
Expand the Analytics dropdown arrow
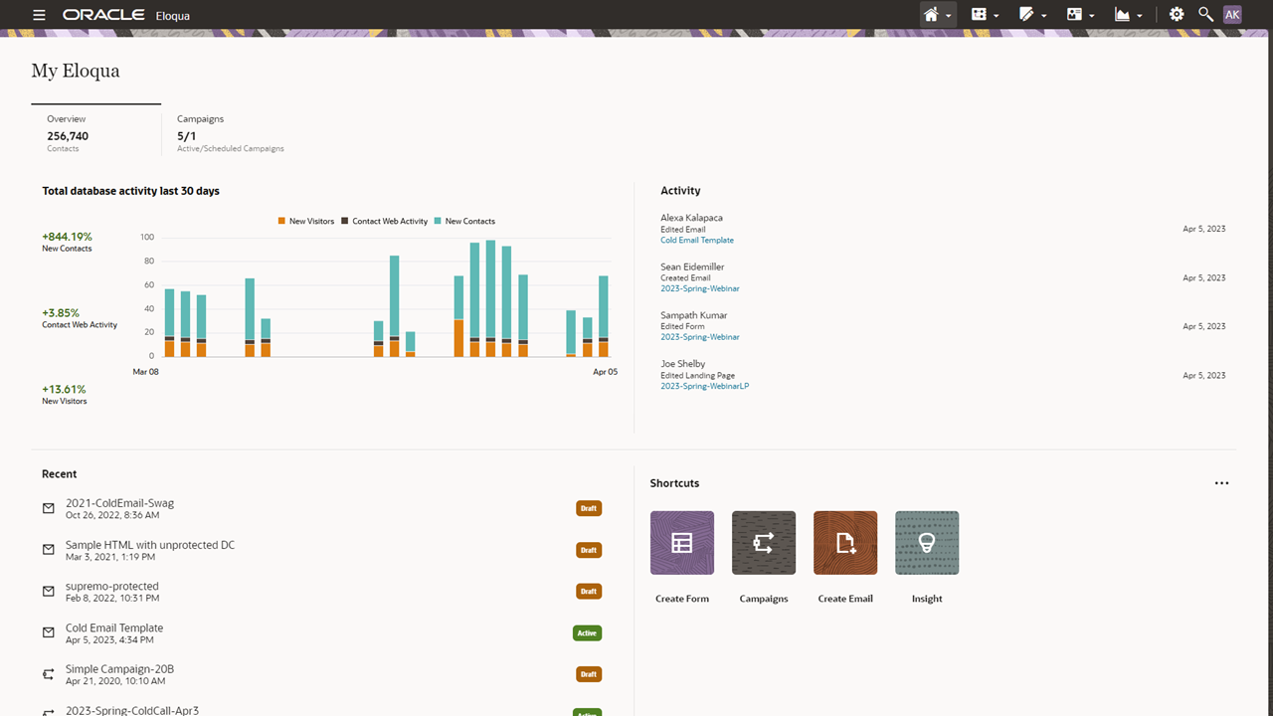(x=1140, y=16)
